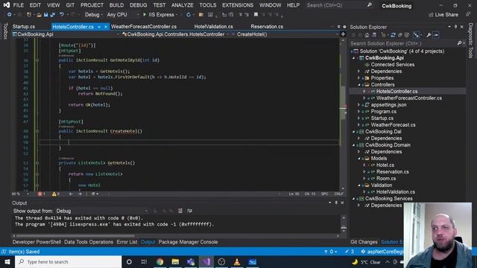Screen dimensions: 477x268
Task: Collapse the Controllers folder
Action: pyautogui.click(x=358, y=85)
